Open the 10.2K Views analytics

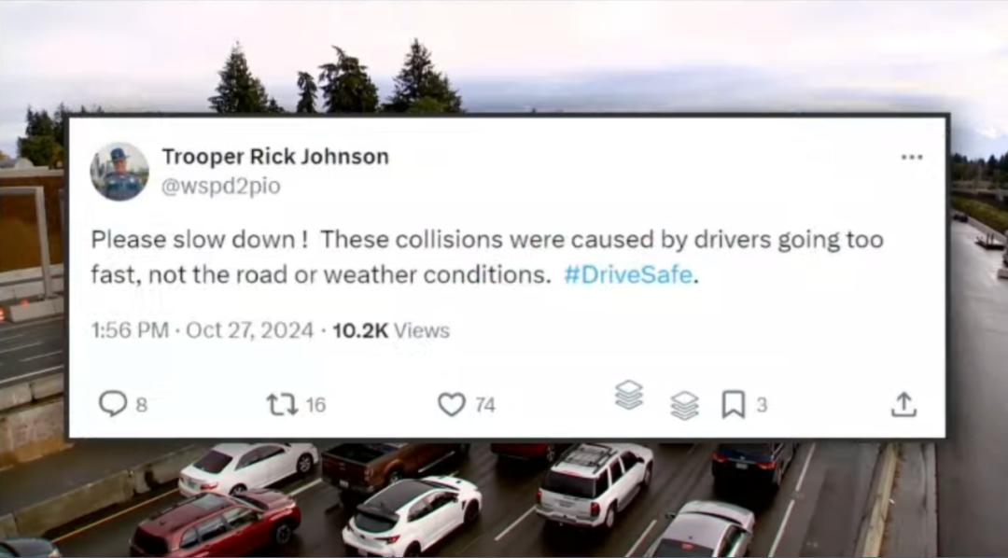click(391, 330)
